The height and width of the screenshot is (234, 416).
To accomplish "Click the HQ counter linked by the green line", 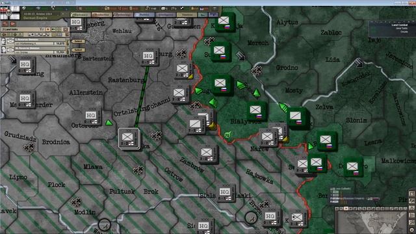I will 149,57.
